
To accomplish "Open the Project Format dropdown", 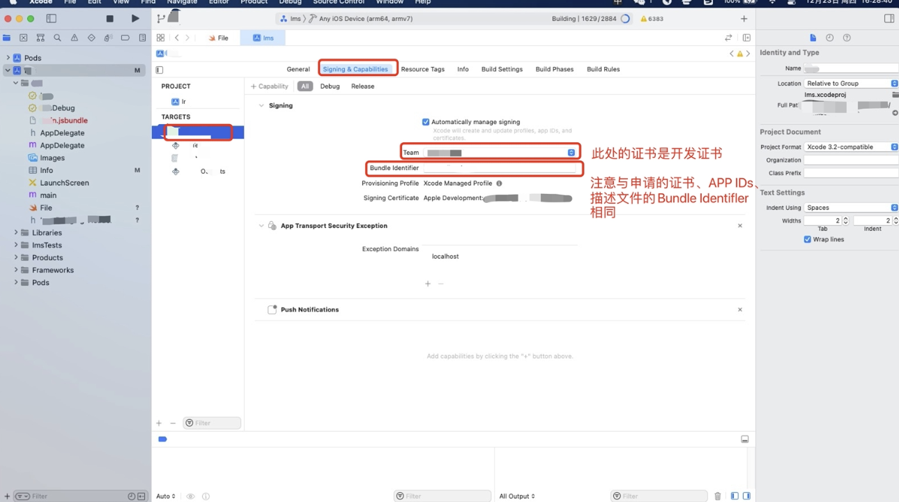I will point(851,147).
